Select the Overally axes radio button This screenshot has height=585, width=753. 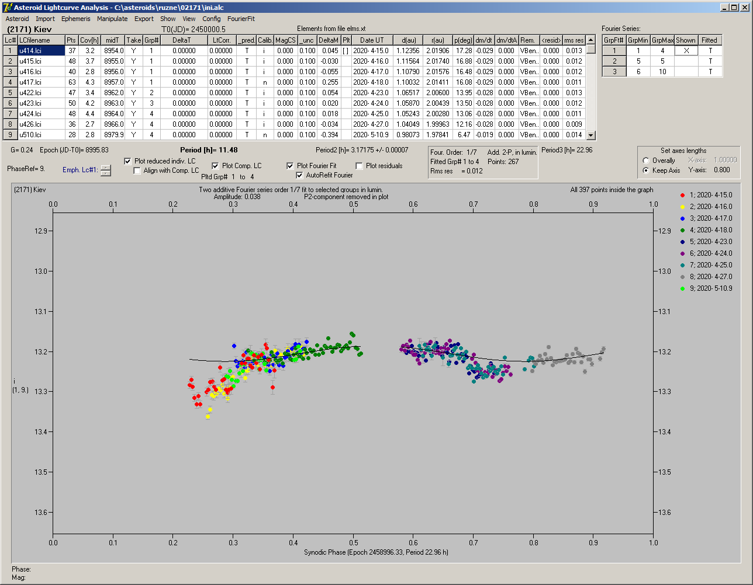pos(646,161)
